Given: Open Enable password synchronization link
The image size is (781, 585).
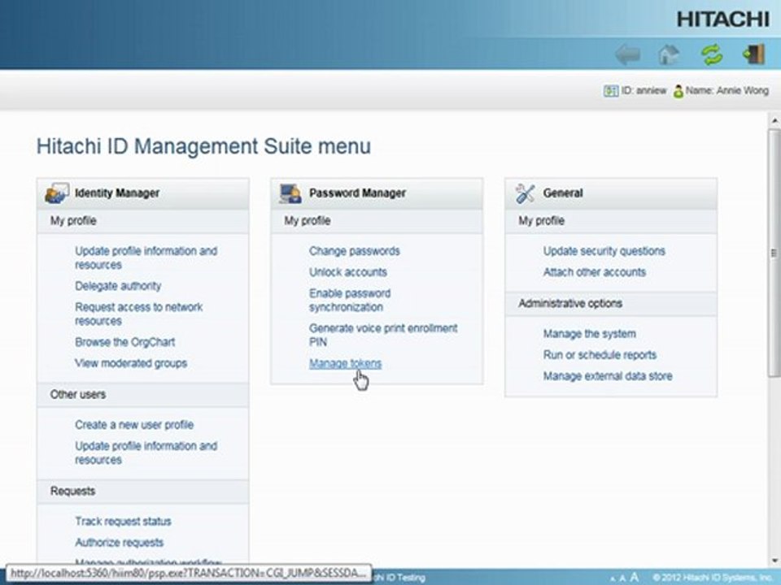Looking at the screenshot, I should click(x=350, y=300).
